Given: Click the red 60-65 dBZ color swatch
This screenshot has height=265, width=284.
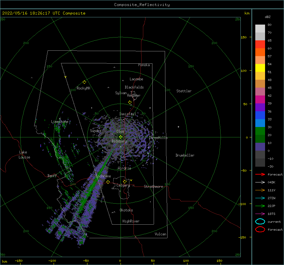Looking at the screenshot, I should click(260, 44).
